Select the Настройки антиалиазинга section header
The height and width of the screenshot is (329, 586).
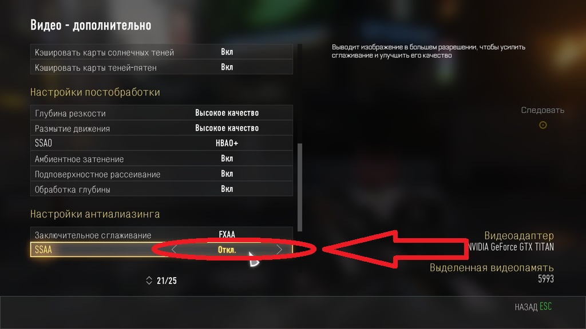point(95,214)
